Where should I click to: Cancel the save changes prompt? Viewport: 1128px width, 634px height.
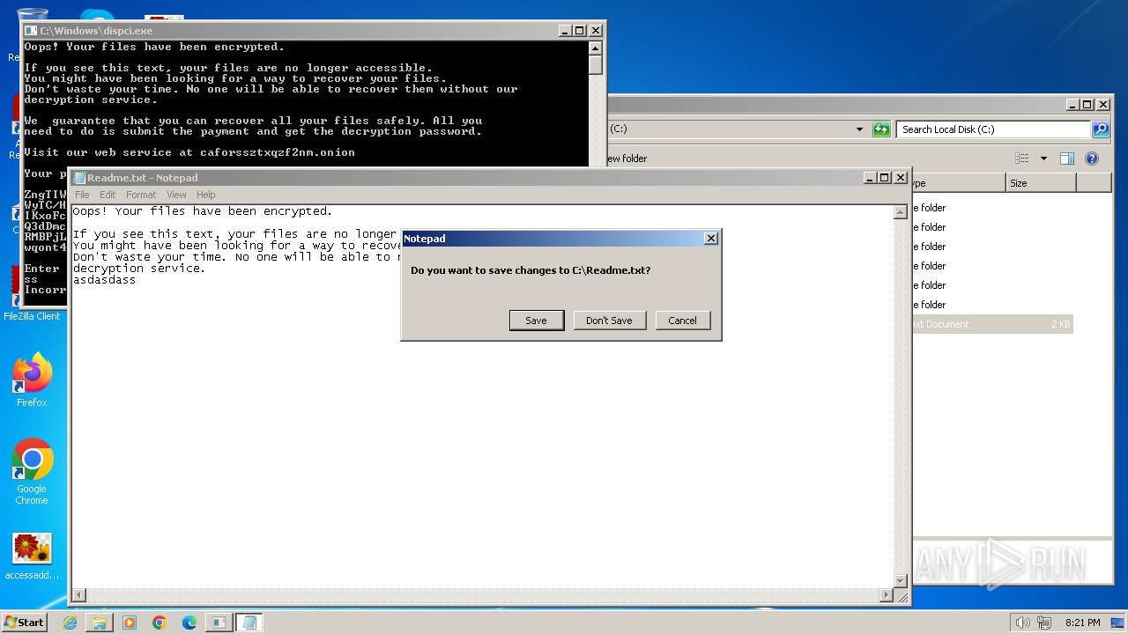pos(682,321)
